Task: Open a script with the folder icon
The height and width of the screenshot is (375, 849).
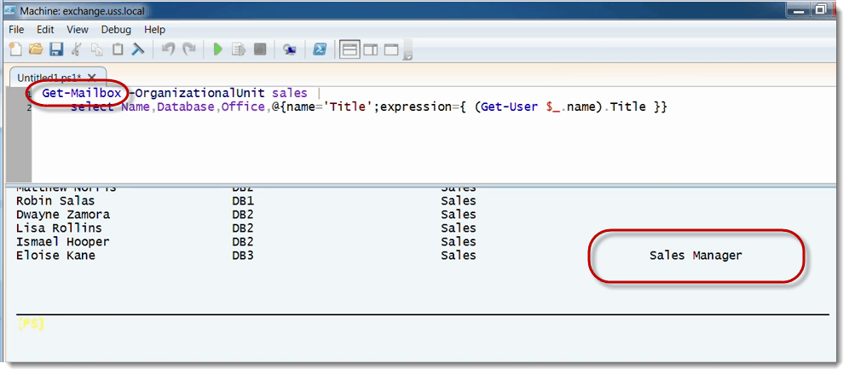Action: pyautogui.click(x=36, y=49)
